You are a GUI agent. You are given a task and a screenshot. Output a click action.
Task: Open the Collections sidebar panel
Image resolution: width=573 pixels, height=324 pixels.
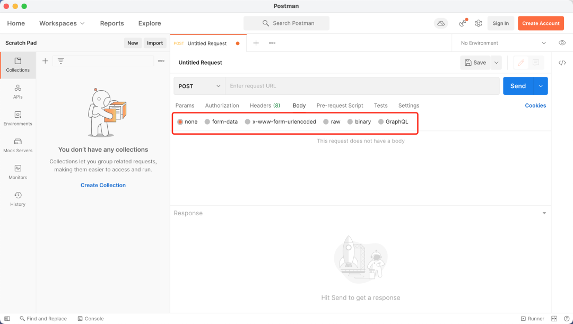[x=18, y=65]
